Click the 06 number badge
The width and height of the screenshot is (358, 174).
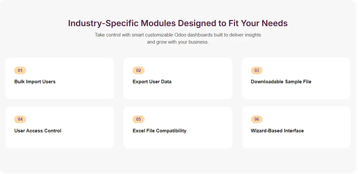[x=257, y=119]
